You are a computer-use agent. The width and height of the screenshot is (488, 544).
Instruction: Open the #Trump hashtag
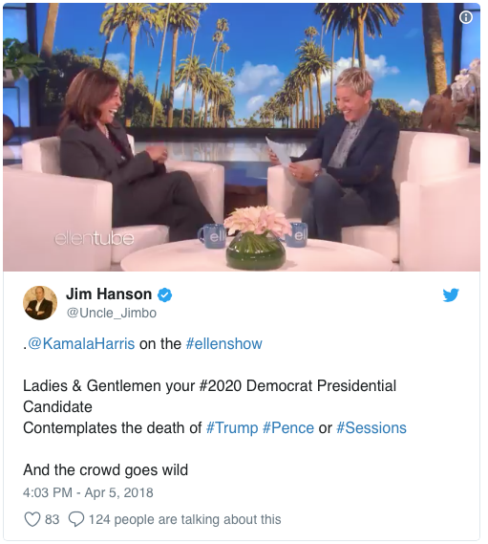click(x=232, y=427)
